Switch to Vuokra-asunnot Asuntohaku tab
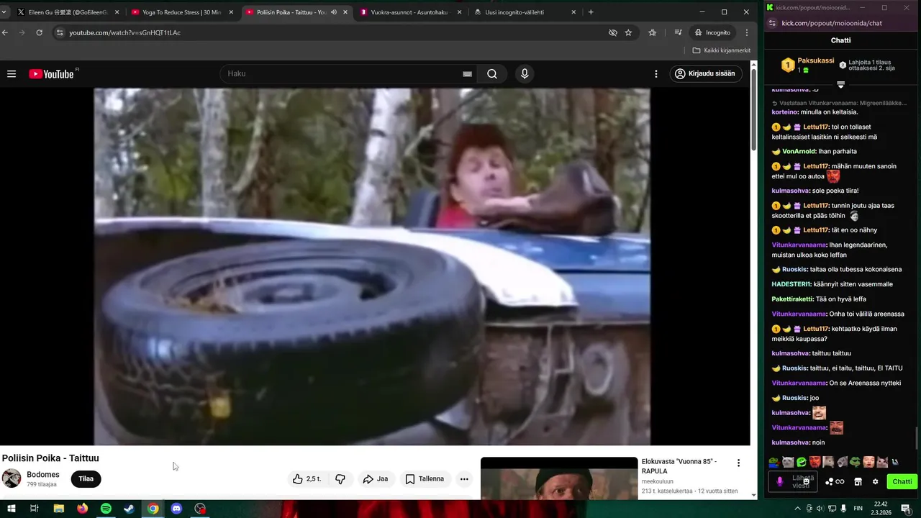Image resolution: width=921 pixels, height=518 pixels. coord(411,12)
